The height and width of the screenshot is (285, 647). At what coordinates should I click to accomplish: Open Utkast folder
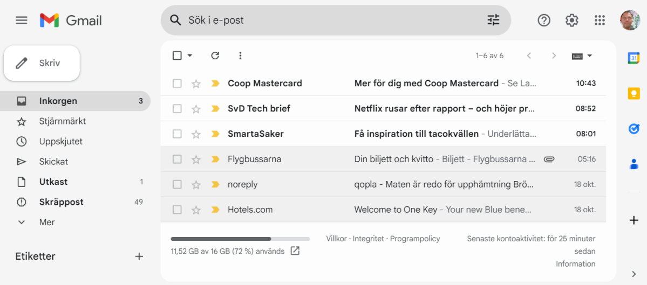75,182
